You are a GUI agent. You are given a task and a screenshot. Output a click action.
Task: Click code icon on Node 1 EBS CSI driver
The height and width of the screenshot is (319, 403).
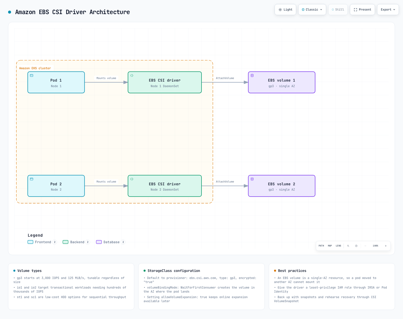132,76
